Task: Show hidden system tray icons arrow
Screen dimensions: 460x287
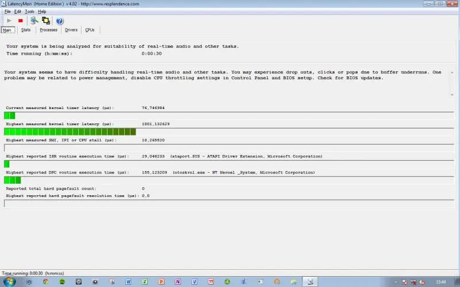Action: (x=396, y=282)
